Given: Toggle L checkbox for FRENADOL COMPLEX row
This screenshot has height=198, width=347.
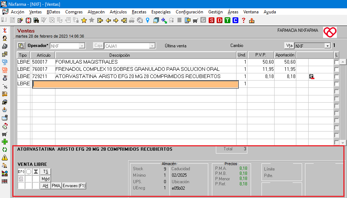Looking at the screenshot, I should click(x=336, y=69).
